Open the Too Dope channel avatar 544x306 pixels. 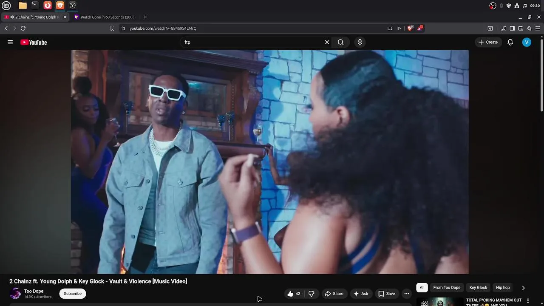15,293
